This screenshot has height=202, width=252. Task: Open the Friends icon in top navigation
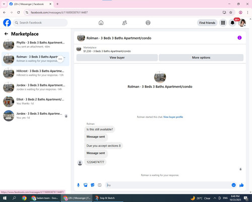tap(124, 23)
